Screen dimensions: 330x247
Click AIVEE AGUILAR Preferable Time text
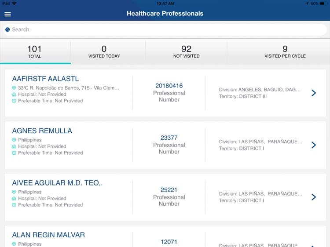(51, 205)
